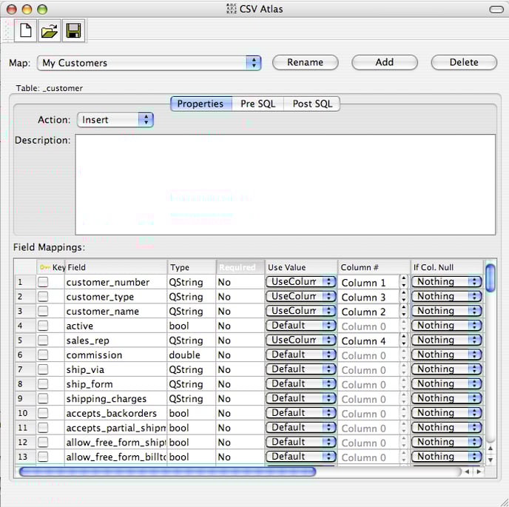Click the horizontal scrollbar left arrow

pos(467,471)
